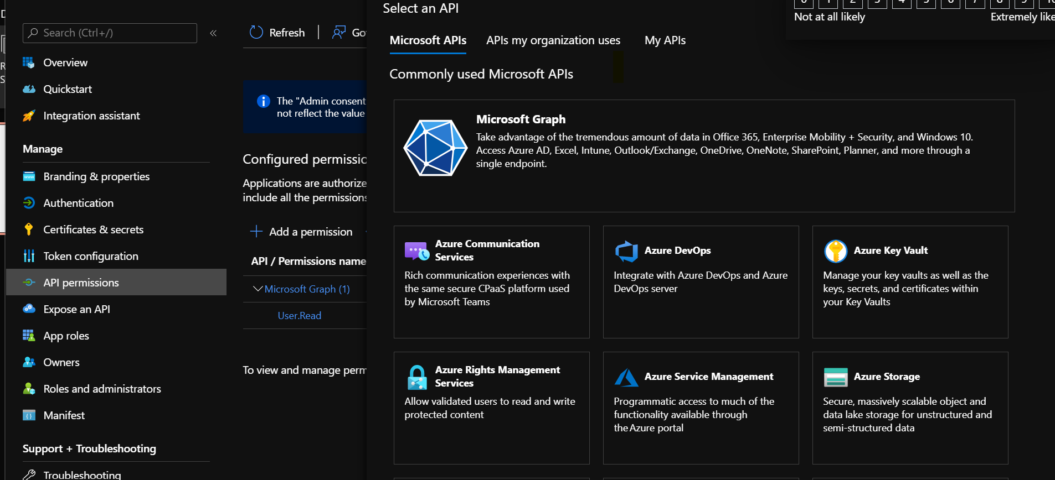The height and width of the screenshot is (480, 1055).
Task: Select the Microsoft APIs tab
Action: click(428, 40)
